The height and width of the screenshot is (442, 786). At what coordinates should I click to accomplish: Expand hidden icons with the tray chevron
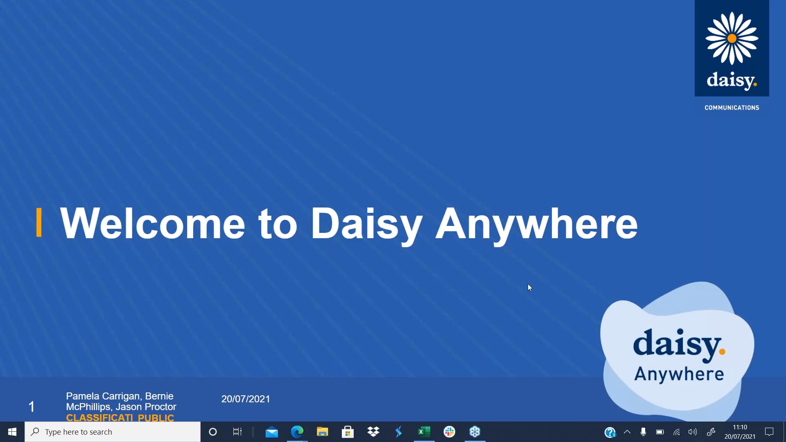tap(627, 432)
